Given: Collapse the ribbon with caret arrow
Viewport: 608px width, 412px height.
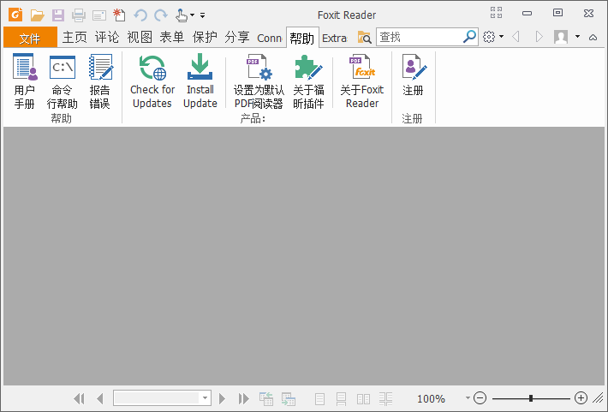Looking at the screenshot, I should coord(593,37).
